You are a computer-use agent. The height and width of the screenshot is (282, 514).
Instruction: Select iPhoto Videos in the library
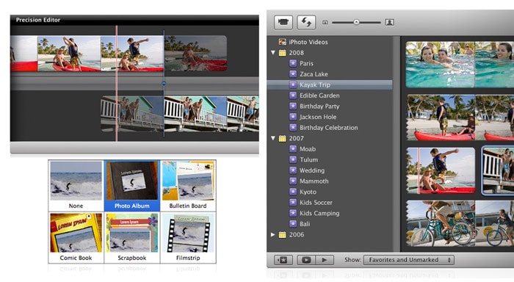pyautogui.click(x=308, y=42)
